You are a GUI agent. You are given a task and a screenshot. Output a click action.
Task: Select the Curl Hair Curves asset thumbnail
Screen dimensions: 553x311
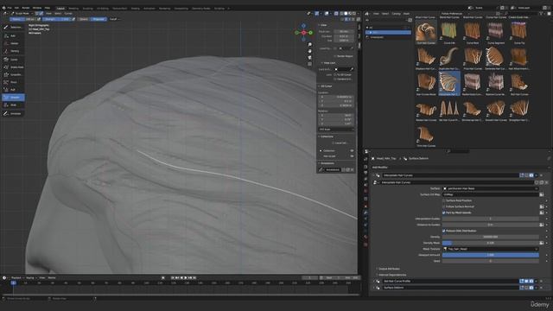426,32
